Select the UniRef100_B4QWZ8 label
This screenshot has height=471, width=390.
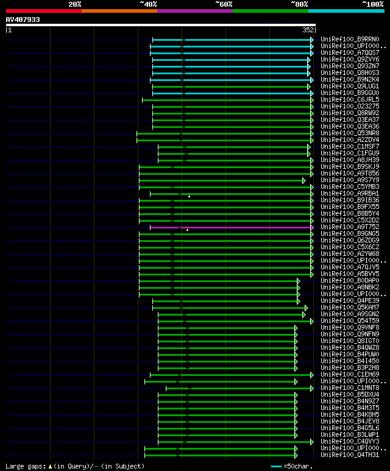(350, 347)
